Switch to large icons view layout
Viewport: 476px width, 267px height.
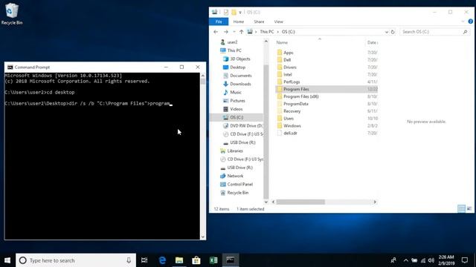click(x=469, y=209)
